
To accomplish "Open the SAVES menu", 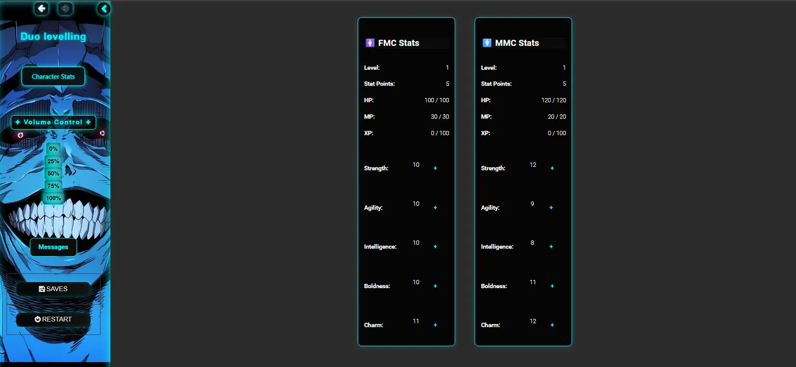I will tap(53, 289).
